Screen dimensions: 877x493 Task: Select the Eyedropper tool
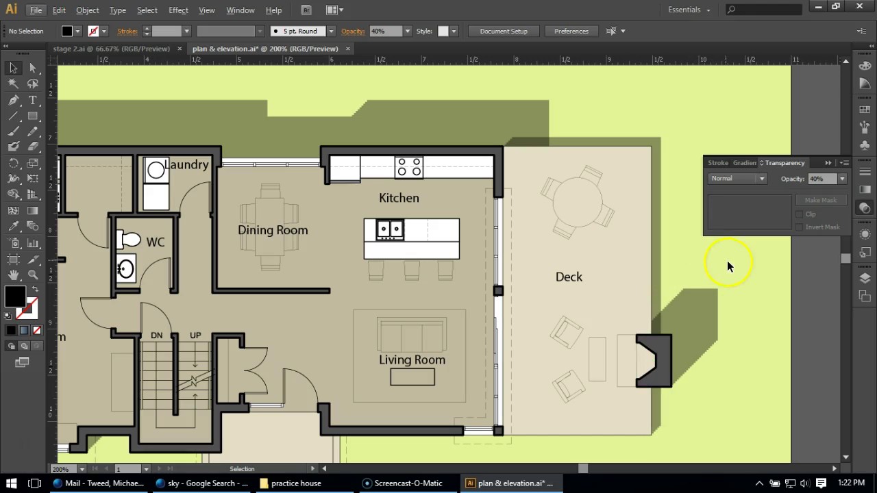(x=13, y=227)
